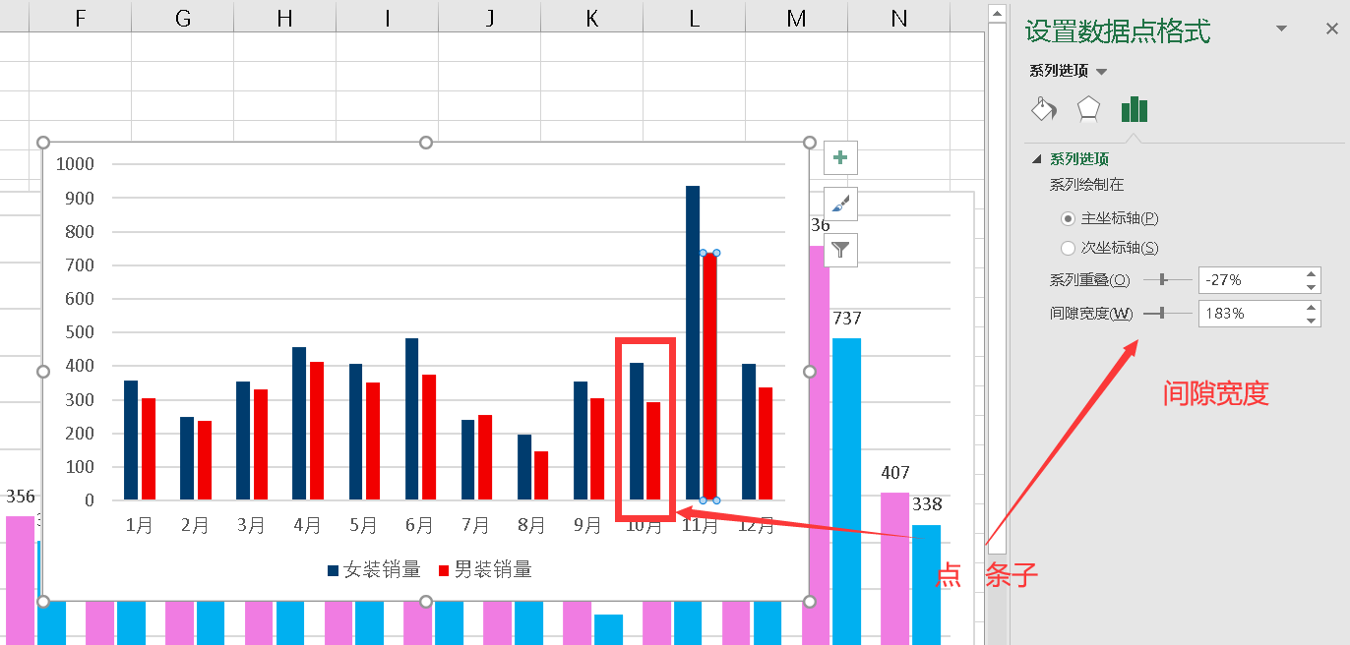
Task: Select the 主坐标轴(P) radio button
Action: point(1068,218)
